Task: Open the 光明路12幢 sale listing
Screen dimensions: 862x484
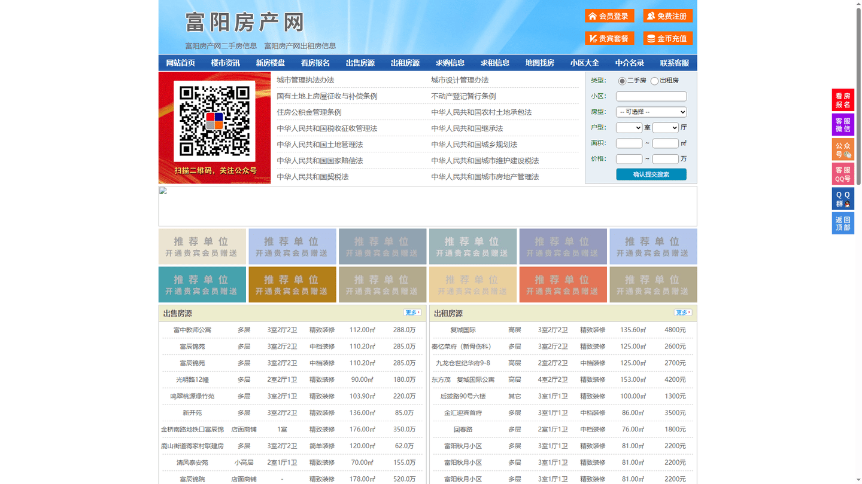Action: click(x=192, y=379)
